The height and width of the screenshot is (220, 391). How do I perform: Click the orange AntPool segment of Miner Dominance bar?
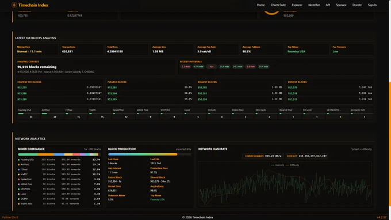pyautogui.click(x=45, y=154)
